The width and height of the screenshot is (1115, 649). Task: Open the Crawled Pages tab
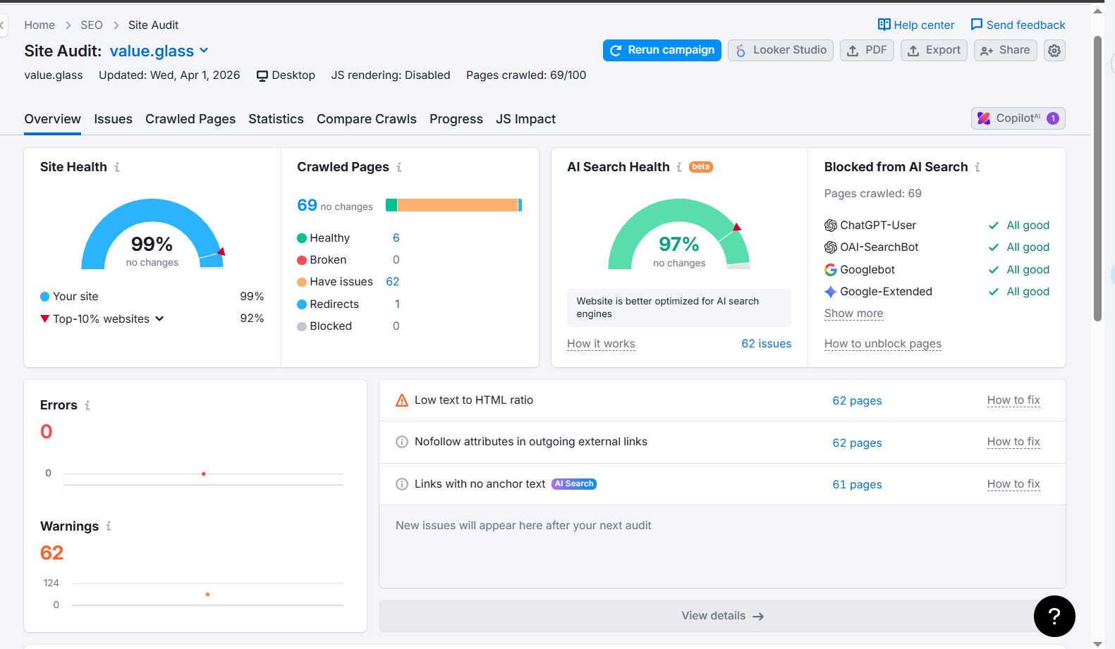(x=190, y=119)
